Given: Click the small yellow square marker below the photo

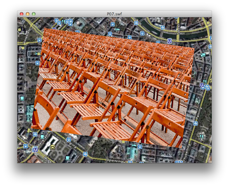Looking at the screenshot, I should point(123,141).
